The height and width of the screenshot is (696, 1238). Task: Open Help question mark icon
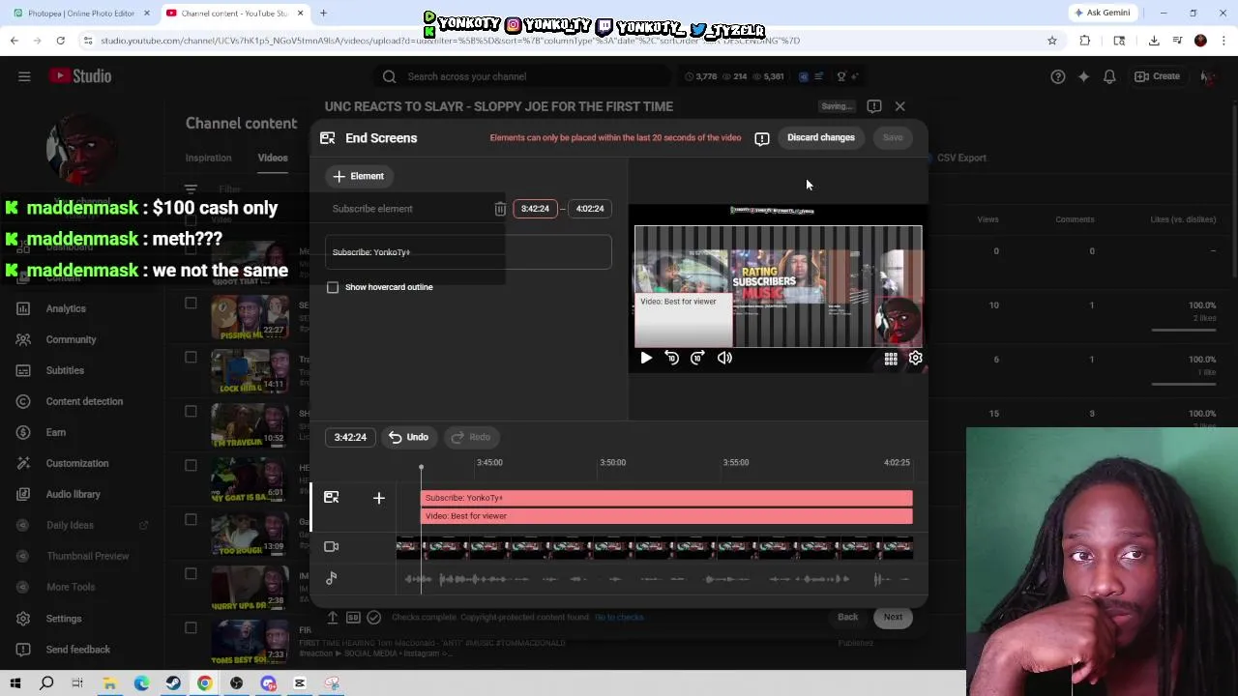(1058, 76)
